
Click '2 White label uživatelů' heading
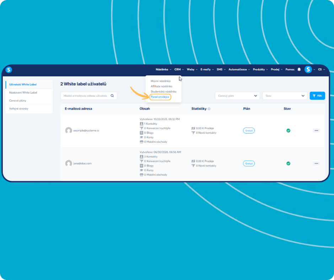83,84
